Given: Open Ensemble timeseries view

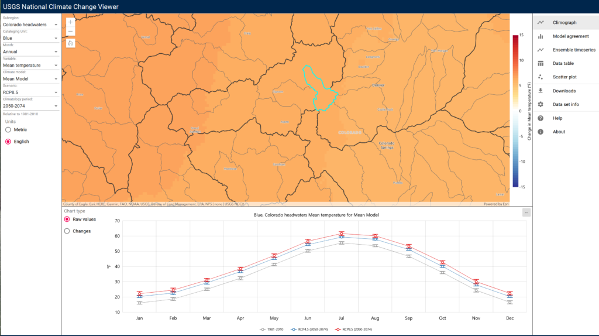Looking at the screenshot, I should 566,50.
